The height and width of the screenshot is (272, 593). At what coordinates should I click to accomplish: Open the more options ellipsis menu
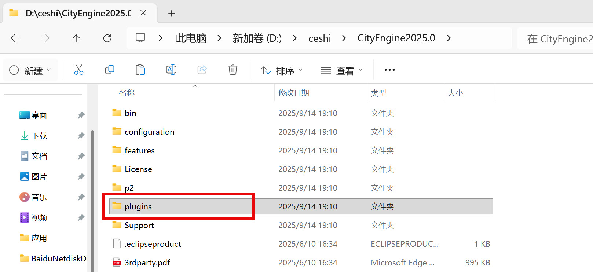389,70
